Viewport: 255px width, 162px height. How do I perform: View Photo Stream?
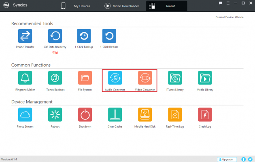(x=25, y=115)
